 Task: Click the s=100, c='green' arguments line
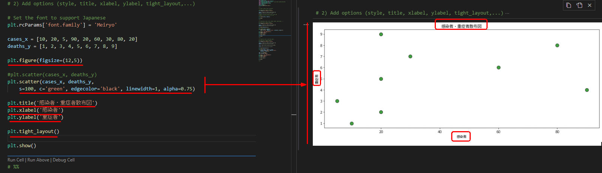click(x=107, y=89)
